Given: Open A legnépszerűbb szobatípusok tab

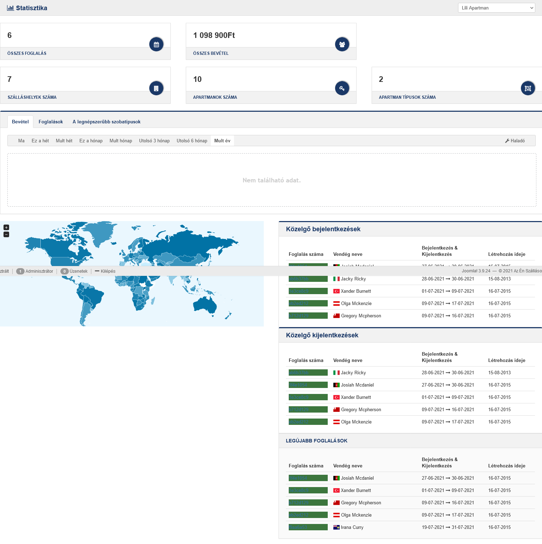Looking at the screenshot, I should (106, 122).
